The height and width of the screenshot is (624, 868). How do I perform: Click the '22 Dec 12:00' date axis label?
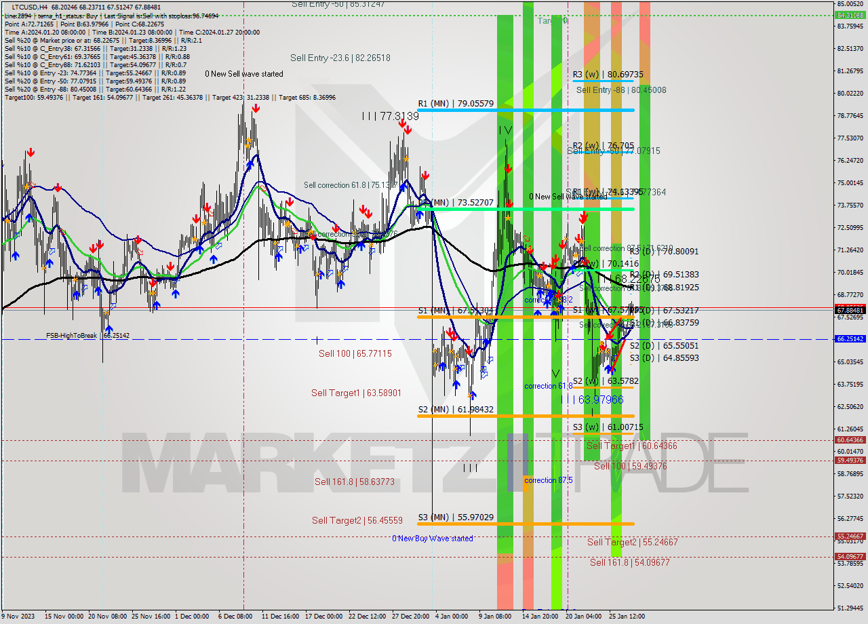(368, 617)
